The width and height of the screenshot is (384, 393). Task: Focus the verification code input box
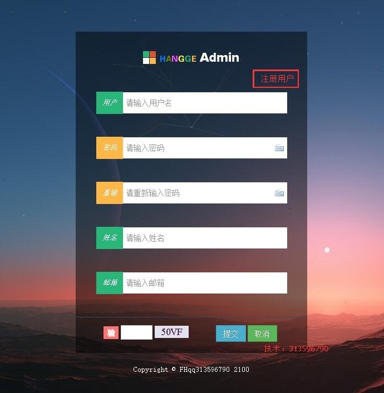[136, 332]
